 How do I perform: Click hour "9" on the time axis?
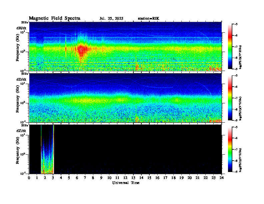101,178
